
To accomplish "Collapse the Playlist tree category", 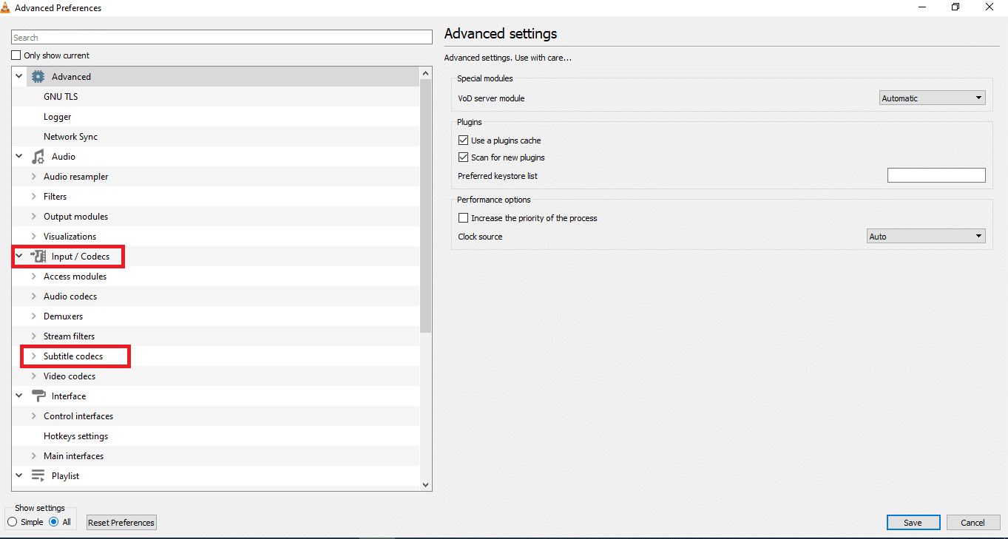I will pos(19,476).
